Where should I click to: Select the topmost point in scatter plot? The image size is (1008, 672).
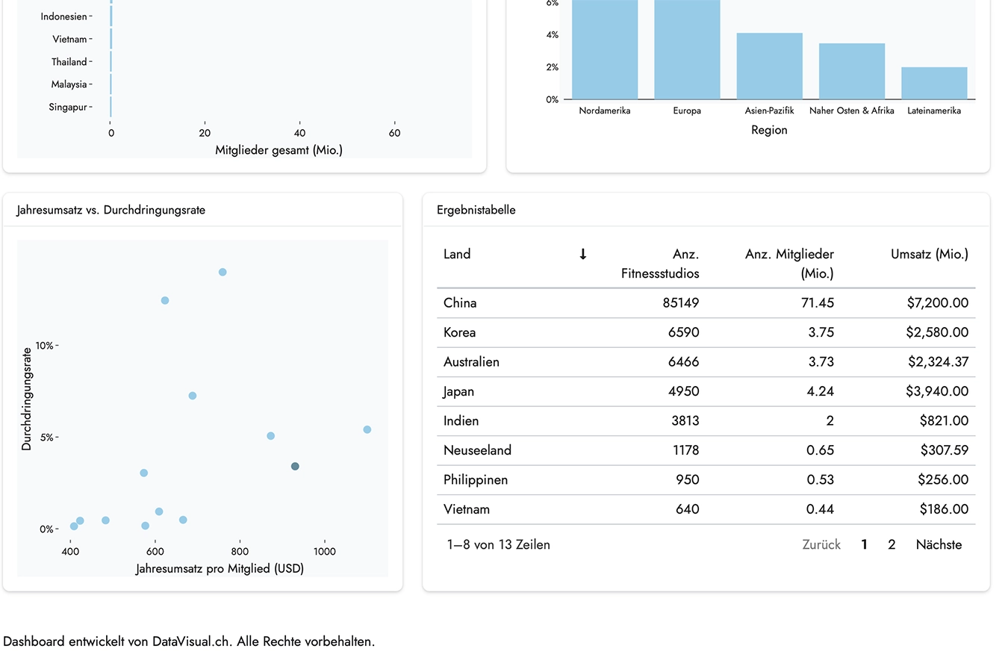click(x=223, y=273)
